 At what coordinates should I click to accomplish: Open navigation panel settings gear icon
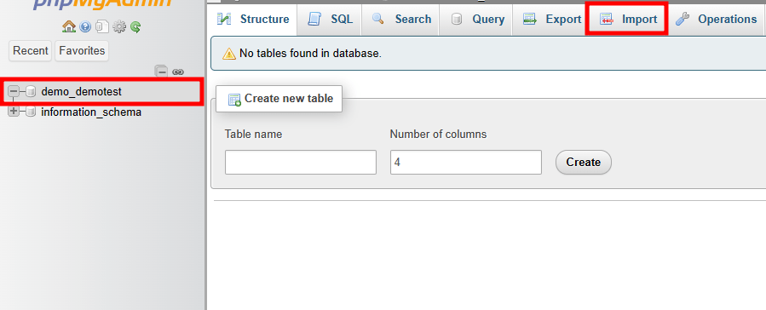(119, 27)
